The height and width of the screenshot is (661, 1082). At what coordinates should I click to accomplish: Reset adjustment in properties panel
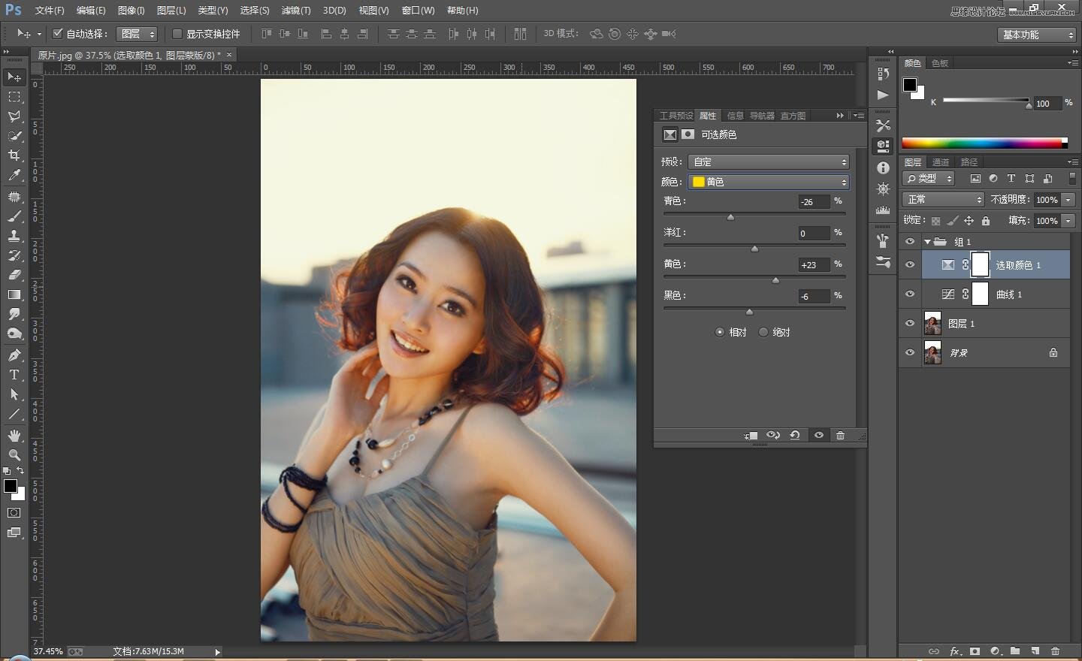[795, 436]
